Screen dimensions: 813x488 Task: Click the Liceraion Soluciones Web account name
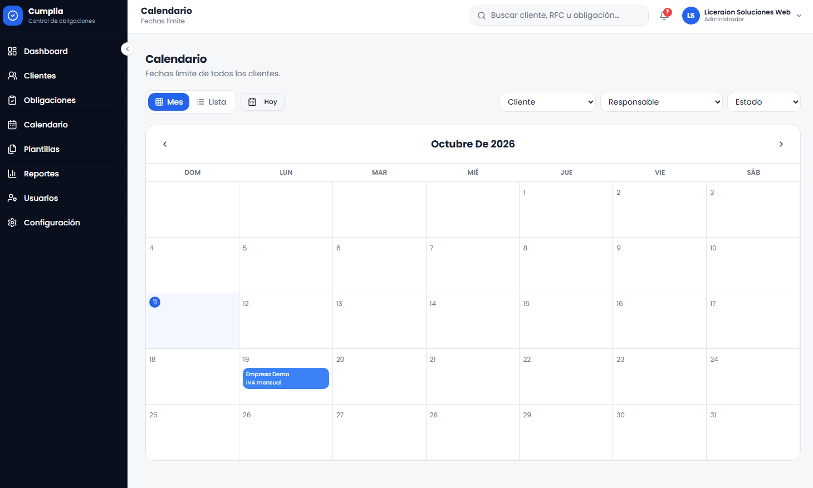click(x=747, y=12)
